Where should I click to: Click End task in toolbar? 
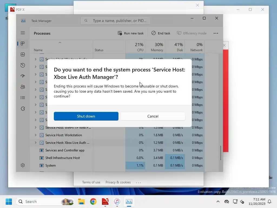point(161,33)
